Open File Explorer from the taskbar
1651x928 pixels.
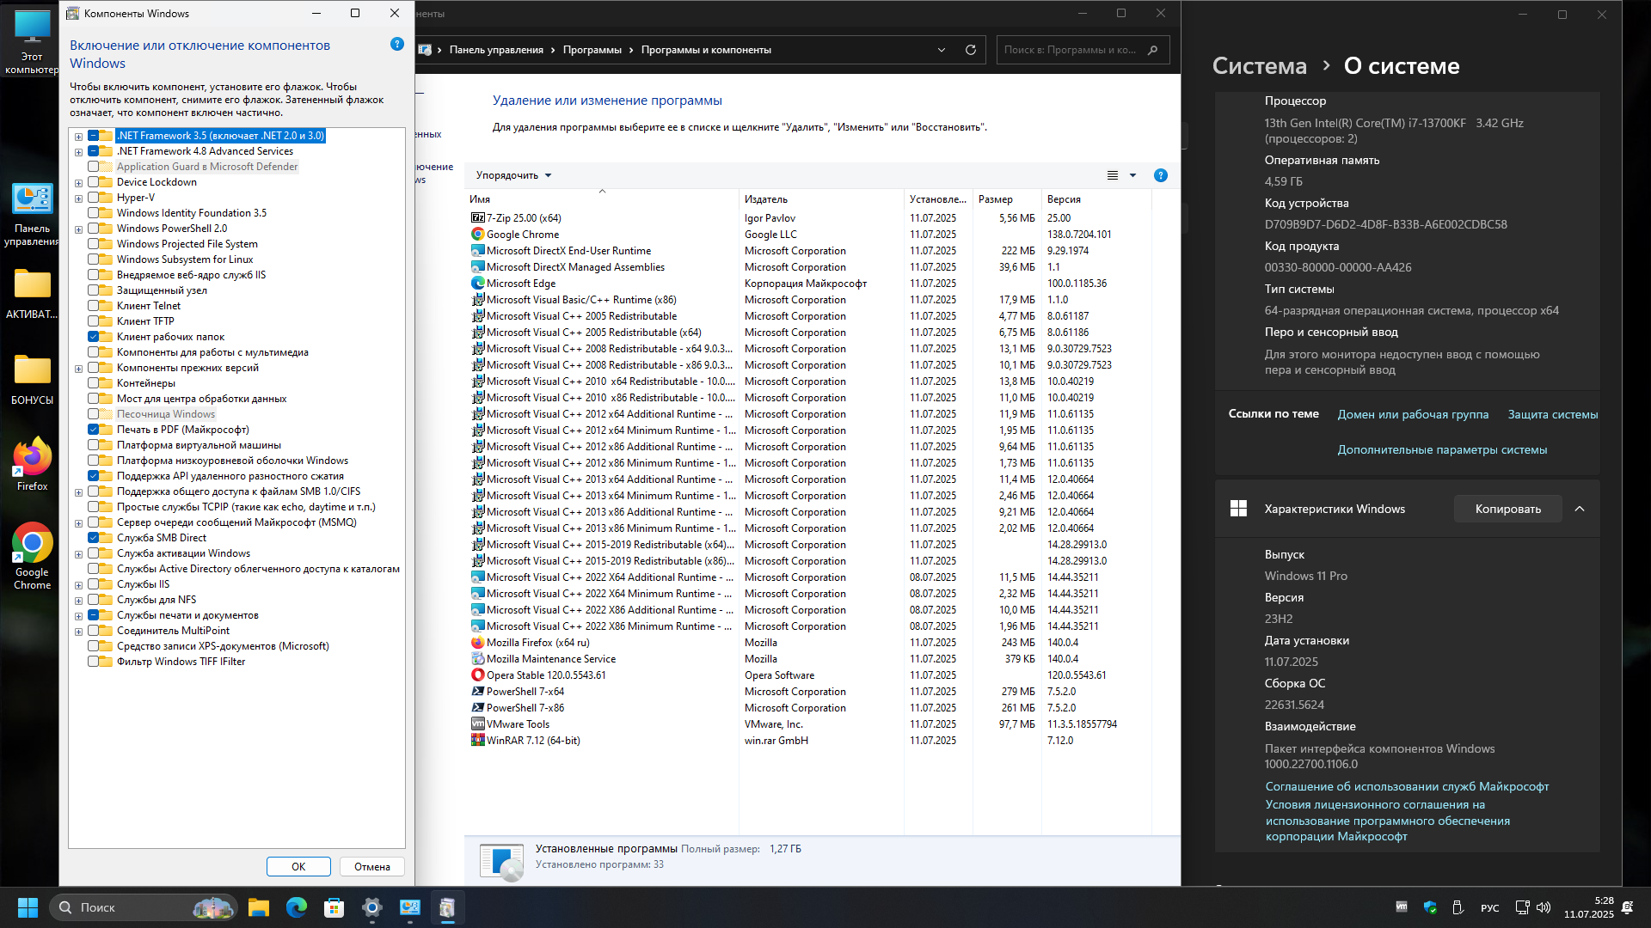tap(258, 907)
